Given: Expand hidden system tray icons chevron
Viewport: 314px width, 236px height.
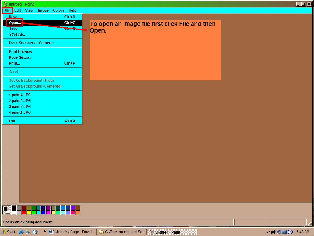Looking at the screenshot, I should tap(268, 232).
